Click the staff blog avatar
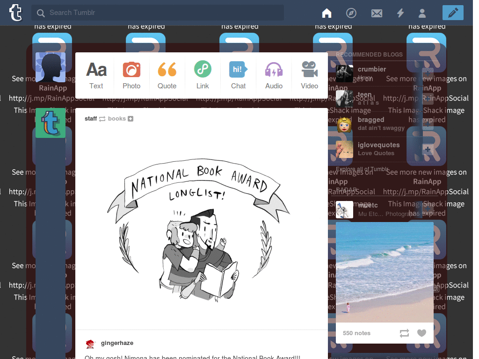479x359 pixels. coord(51,123)
